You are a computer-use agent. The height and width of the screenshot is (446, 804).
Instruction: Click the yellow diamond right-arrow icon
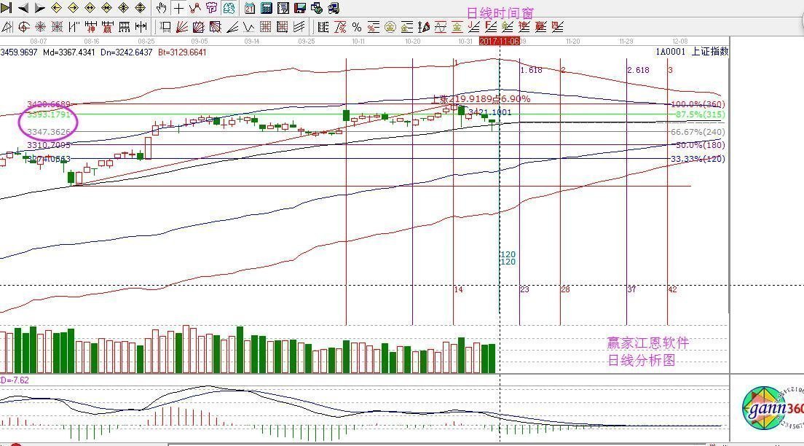tap(73, 8)
